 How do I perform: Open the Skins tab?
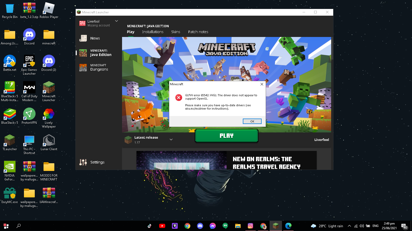(176, 32)
